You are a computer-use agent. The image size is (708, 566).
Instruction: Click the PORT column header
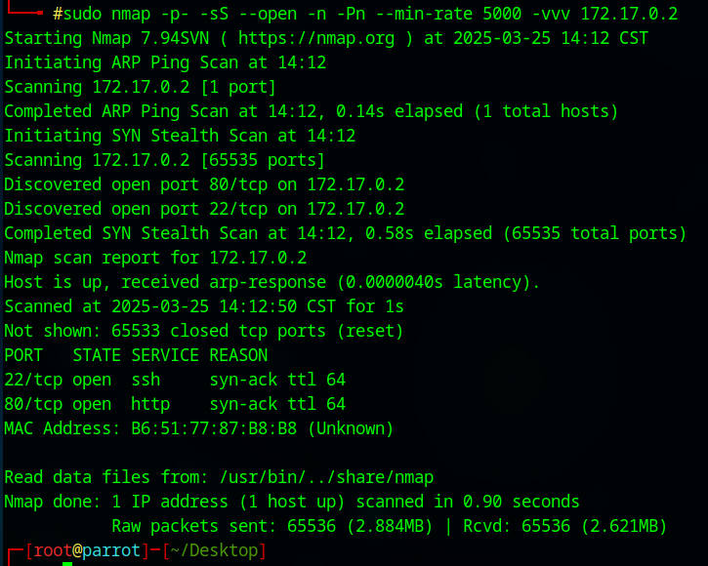[23, 355]
